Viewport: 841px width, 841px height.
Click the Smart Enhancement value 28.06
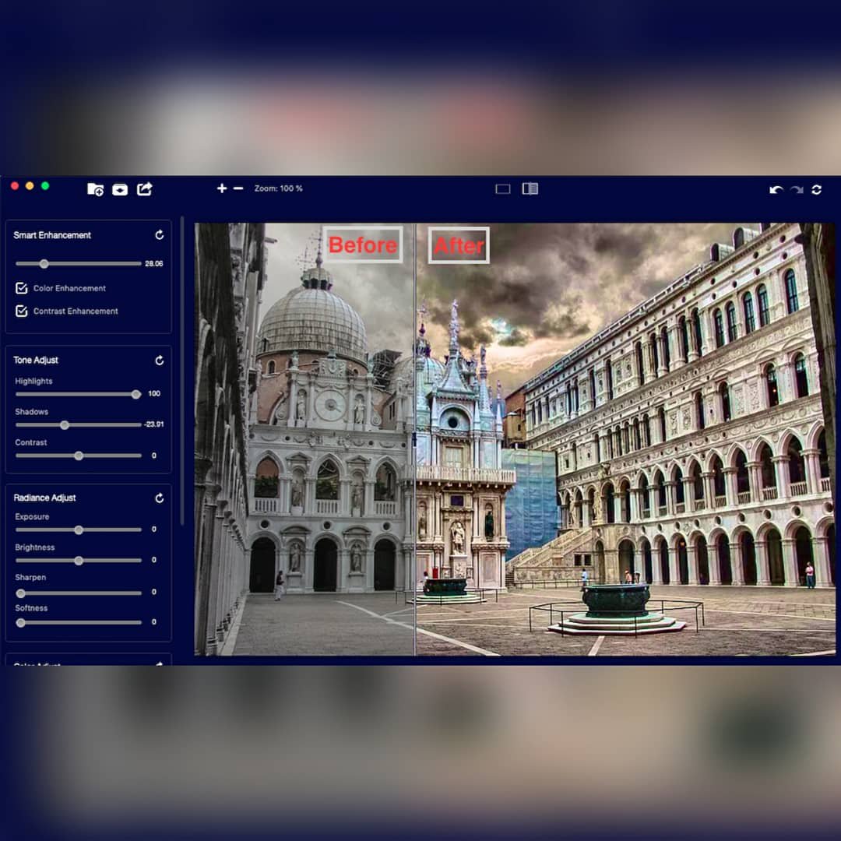point(154,263)
